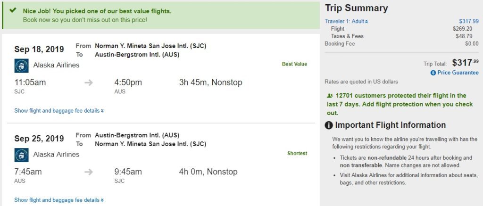Click the Trip Summary heading
The width and height of the screenshot is (483, 206).
pyautogui.click(x=356, y=8)
